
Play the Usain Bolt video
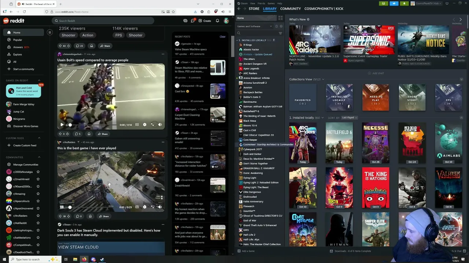(x=62, y=125)
